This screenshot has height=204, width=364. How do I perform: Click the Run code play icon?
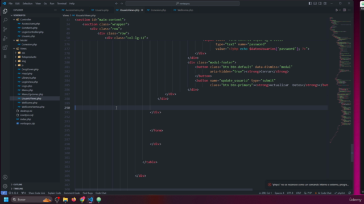pos(336,10)
